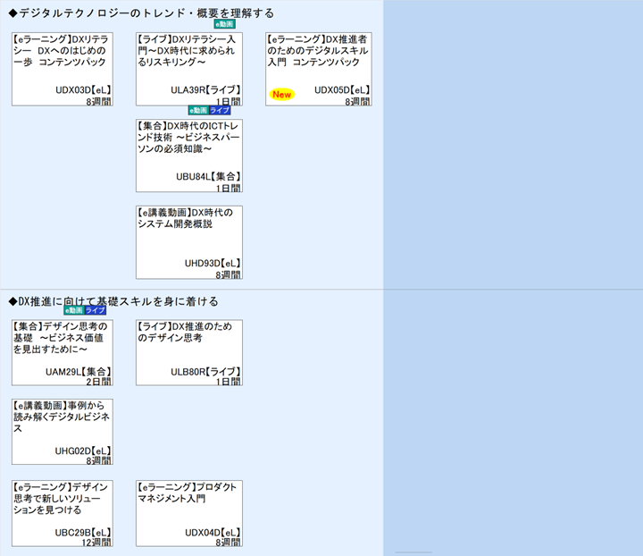The height and width of the screenshot is (556, 643).
Task: Click course code UBC29B【eL】 label
Action: pyautogui.click(x=83, y=532)
